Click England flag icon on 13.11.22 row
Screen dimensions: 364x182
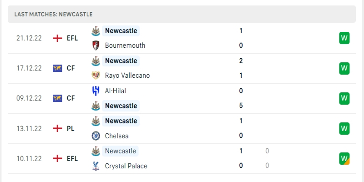[x=57, y=128]
